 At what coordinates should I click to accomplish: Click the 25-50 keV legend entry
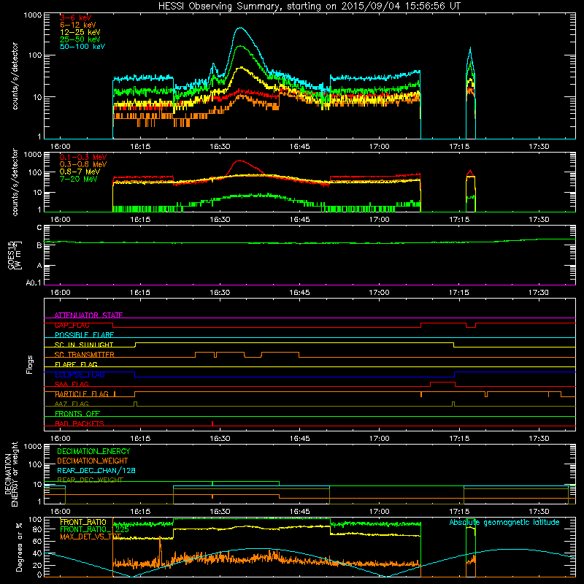click(80, 39)
